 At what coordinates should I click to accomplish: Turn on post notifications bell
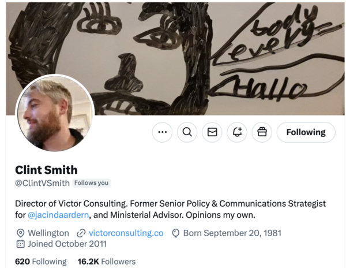click(237, 132)
